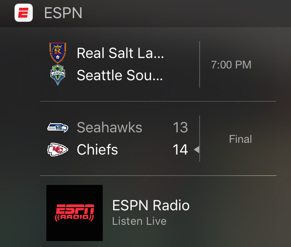Screen dimensions: 291x247
Task: Select the Seahawks team name
Action: [110, 127]
